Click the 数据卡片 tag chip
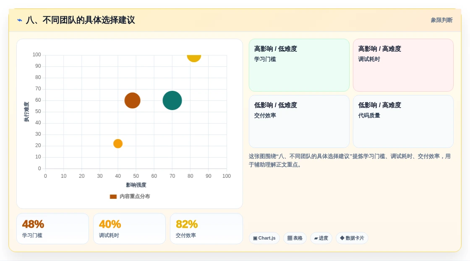The height and width of the screenshot is (261, 470). (x=352, y=238)
